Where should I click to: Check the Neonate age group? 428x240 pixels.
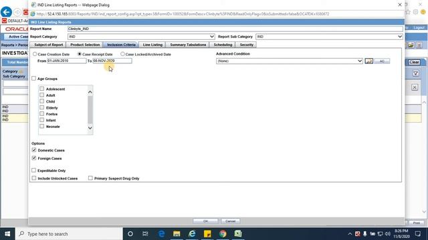(41, 126)
